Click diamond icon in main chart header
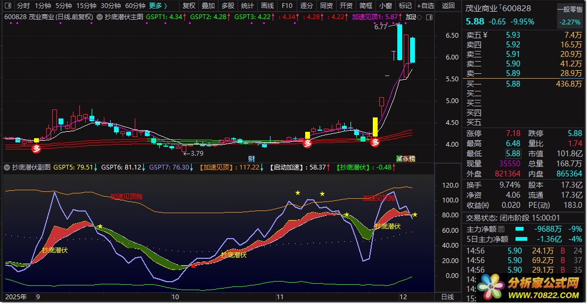 pos(420,17)
